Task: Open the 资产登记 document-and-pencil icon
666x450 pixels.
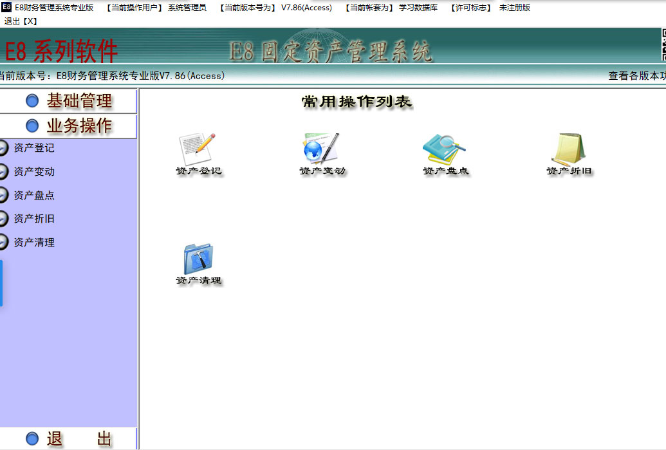Action: click(198, 149)
